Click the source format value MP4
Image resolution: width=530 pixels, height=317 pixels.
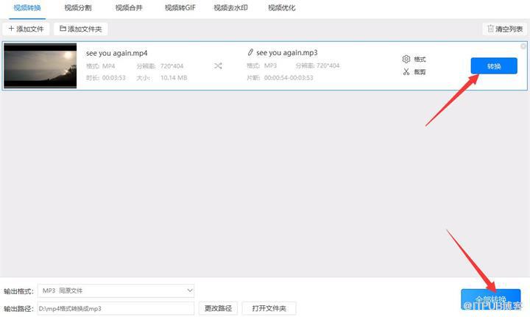[x=108, y=66]
